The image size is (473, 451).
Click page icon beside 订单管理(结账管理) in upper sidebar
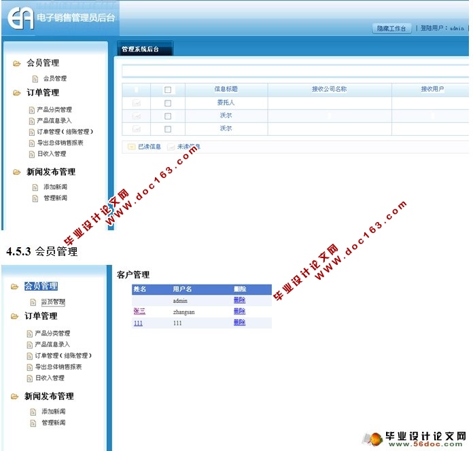[x=32, y=132]
